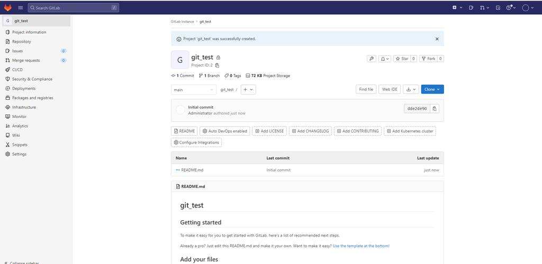Open the notification bell dropdown
Screen dimensions: 542x264
point(385,59)
